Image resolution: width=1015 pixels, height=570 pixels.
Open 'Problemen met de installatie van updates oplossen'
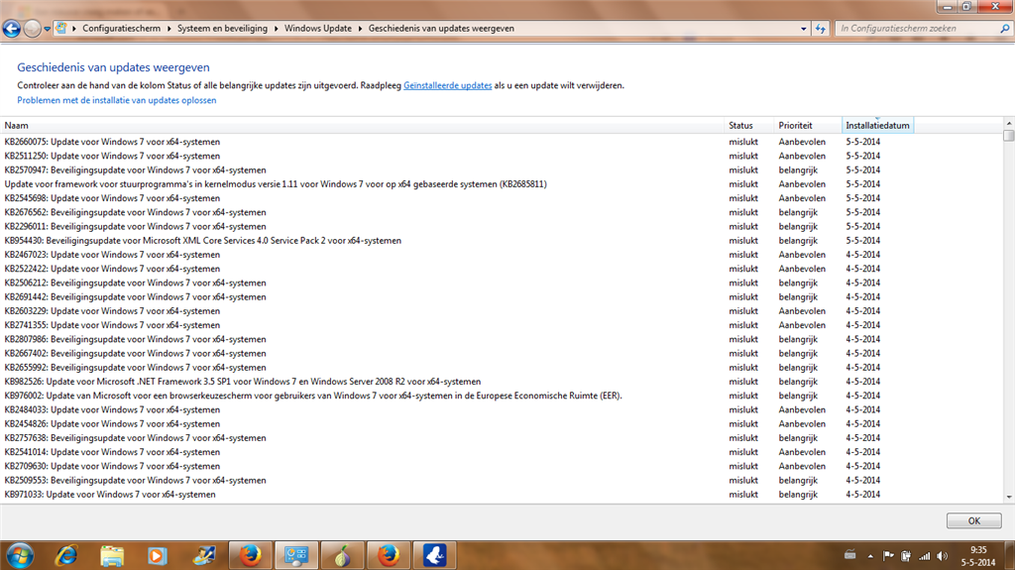(117, 100)
